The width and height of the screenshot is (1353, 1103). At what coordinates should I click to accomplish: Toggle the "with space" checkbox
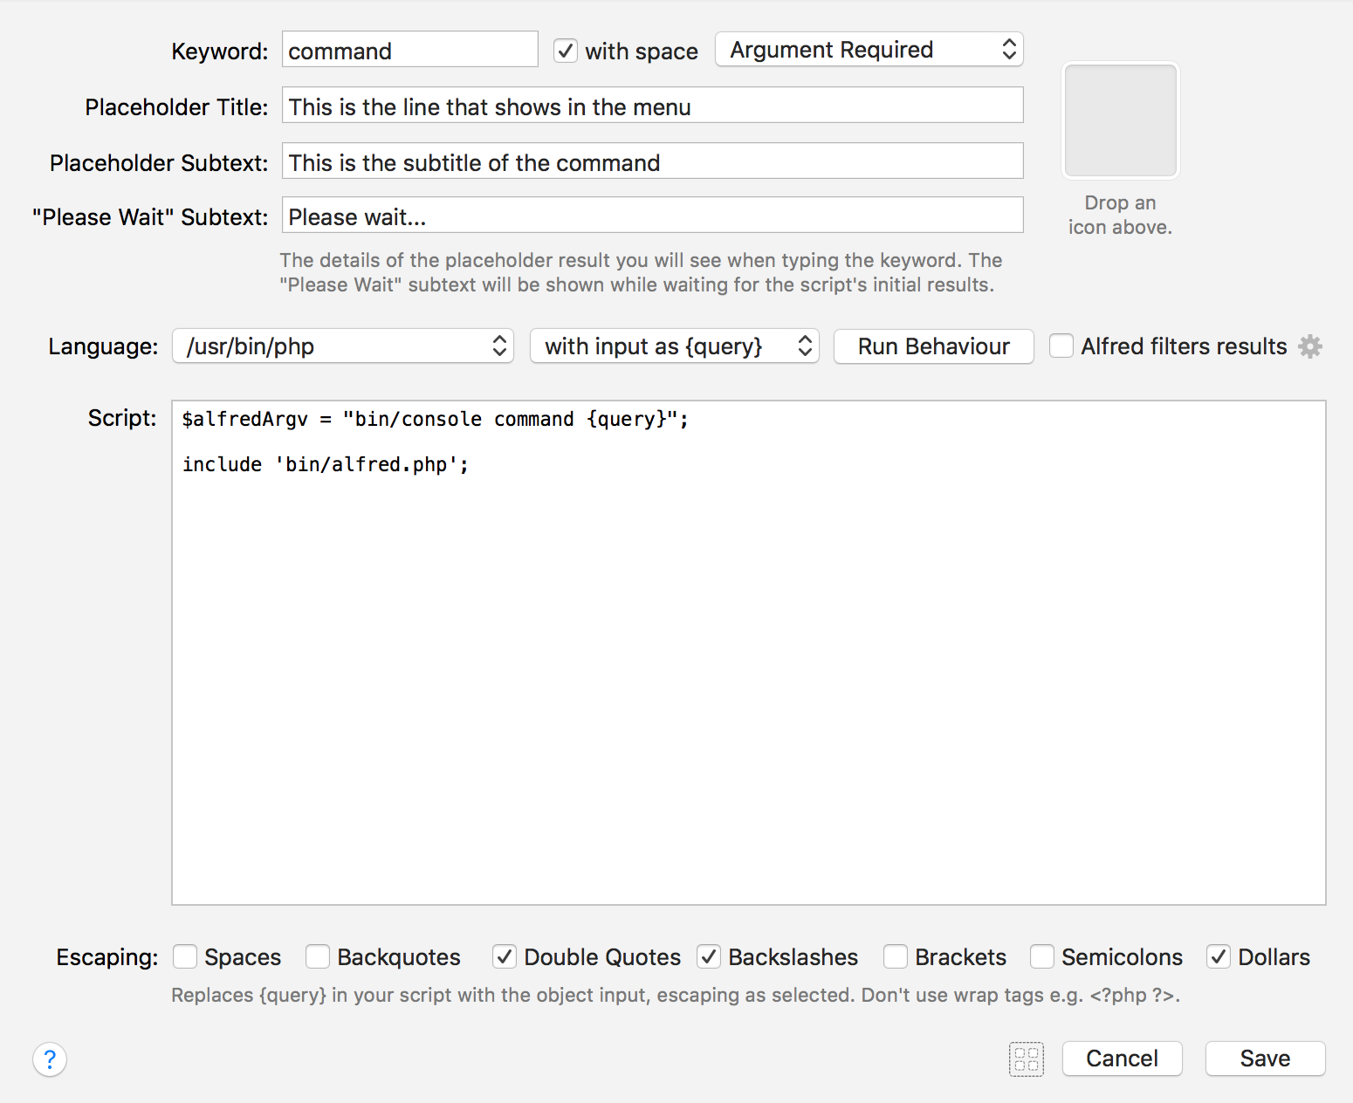coord(566,51)
